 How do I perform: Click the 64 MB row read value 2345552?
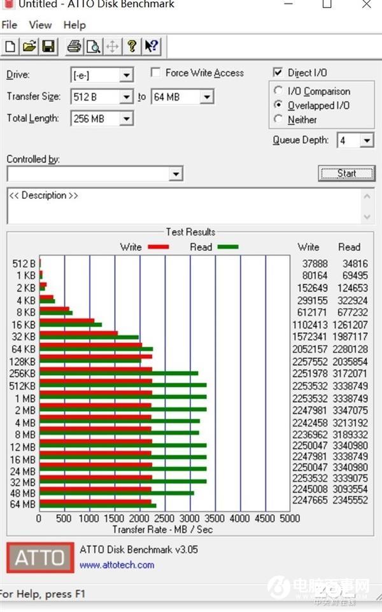[x=350, y=500]
